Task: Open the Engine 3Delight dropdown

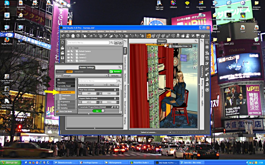Action: pyautogui.click(x=85, y=76)
